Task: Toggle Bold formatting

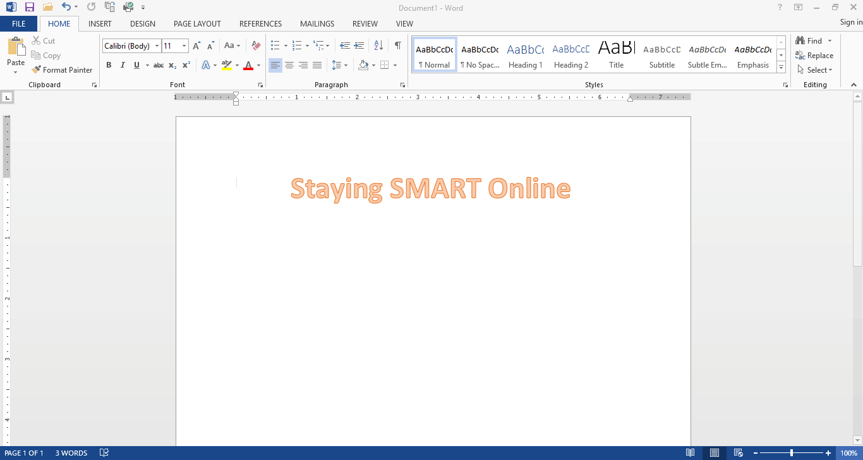Action: [x=109, y=65]
